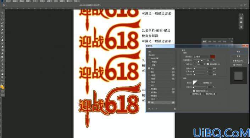250x138 pixels.
Task: Click plus button on checked 描边 row
Action: (x=173, y=68)
